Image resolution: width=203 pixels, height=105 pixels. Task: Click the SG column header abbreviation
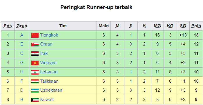click(183, 26)
